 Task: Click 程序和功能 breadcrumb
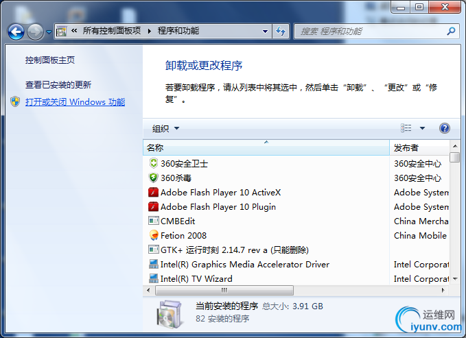pos(178,31)
